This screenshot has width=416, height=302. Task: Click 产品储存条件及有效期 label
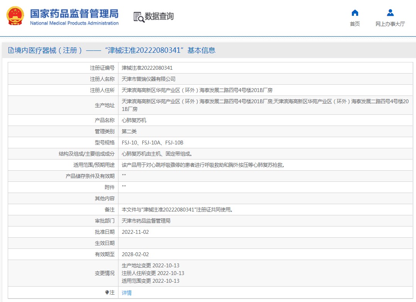90,176
